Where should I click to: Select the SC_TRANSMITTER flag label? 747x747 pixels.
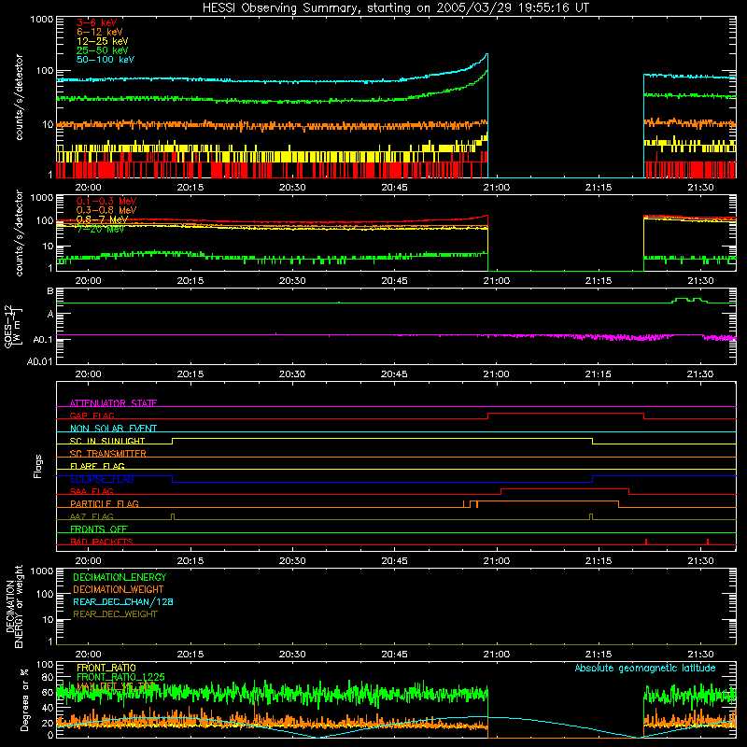tap(108, 454)
